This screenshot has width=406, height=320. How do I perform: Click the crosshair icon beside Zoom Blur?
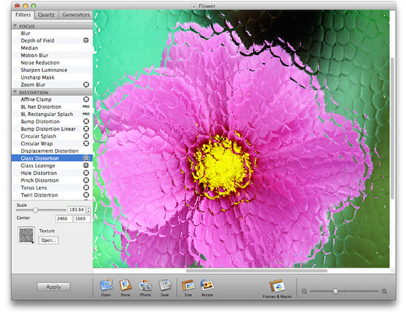pyautogui.click(x=86, y=85)
